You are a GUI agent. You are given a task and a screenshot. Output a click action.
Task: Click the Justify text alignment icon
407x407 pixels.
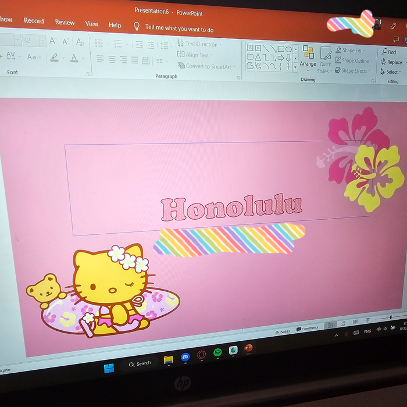pos(135,60)
